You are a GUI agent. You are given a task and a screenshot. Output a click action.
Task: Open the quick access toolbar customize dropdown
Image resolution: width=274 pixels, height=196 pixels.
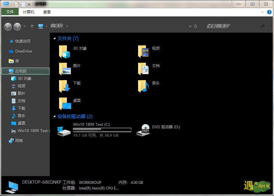tap(29, 4)
